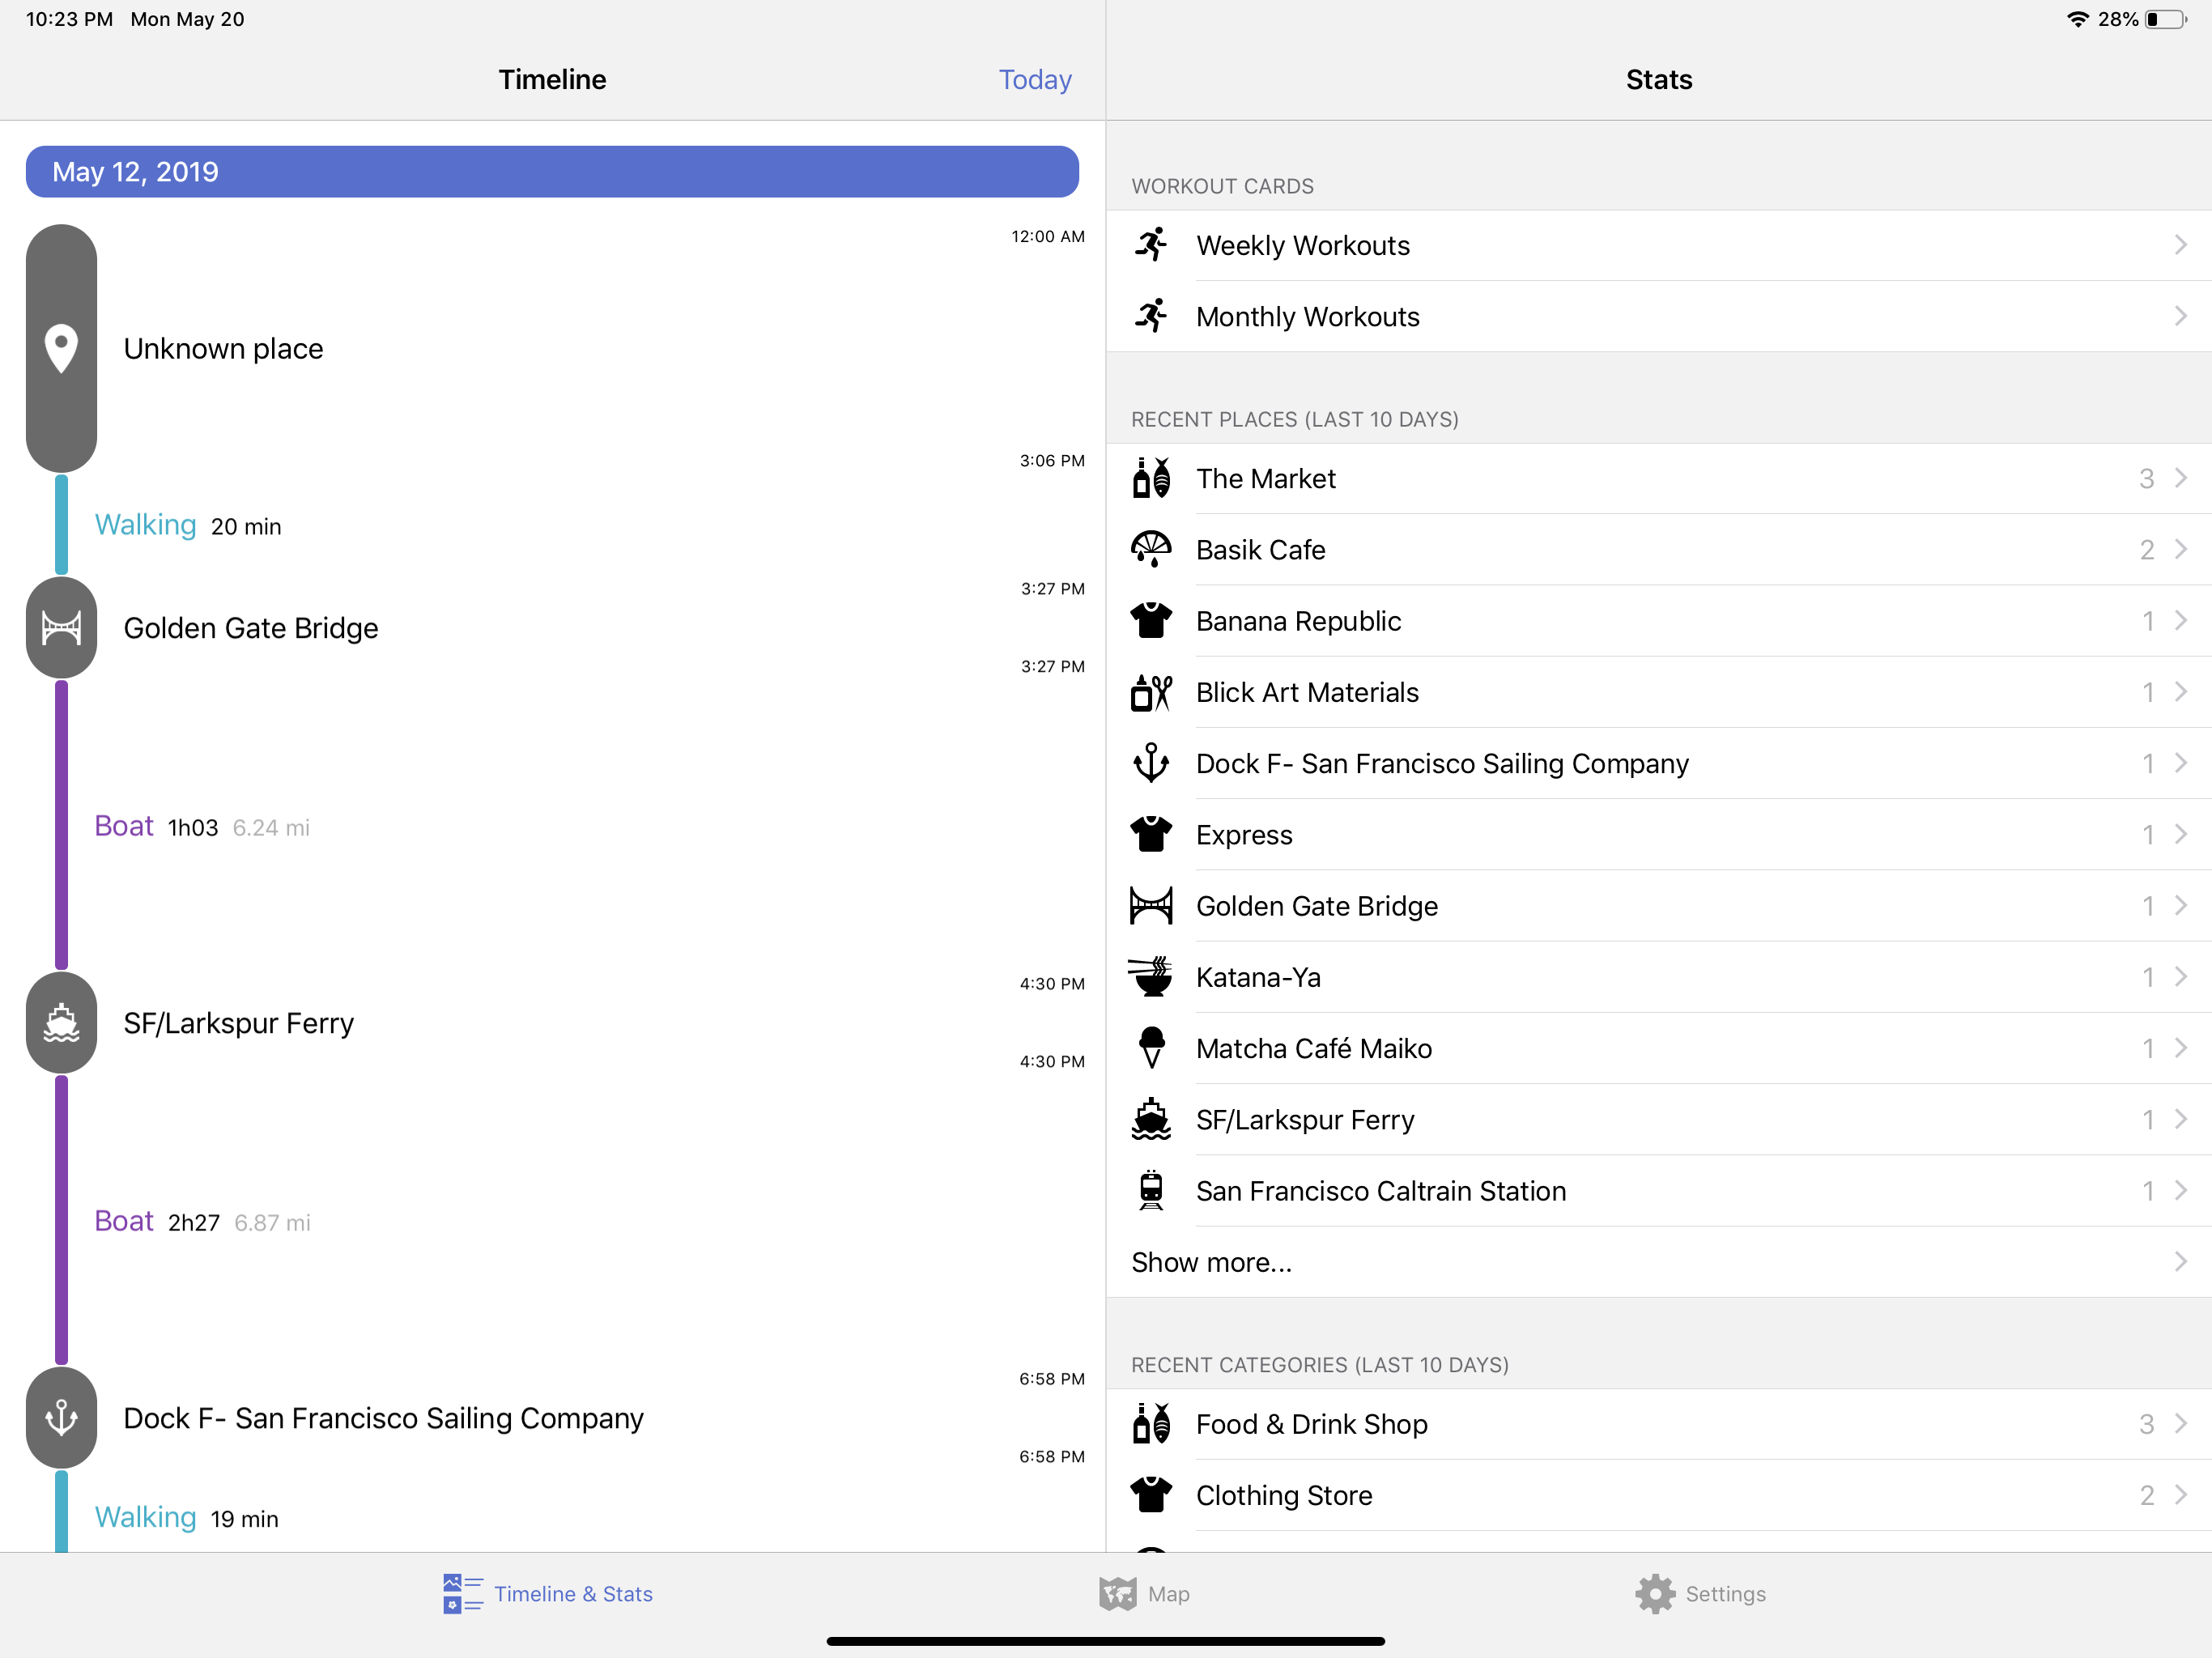
Task: Open San Francisco Caltrain Station row
Action: click(1659, 1190)
